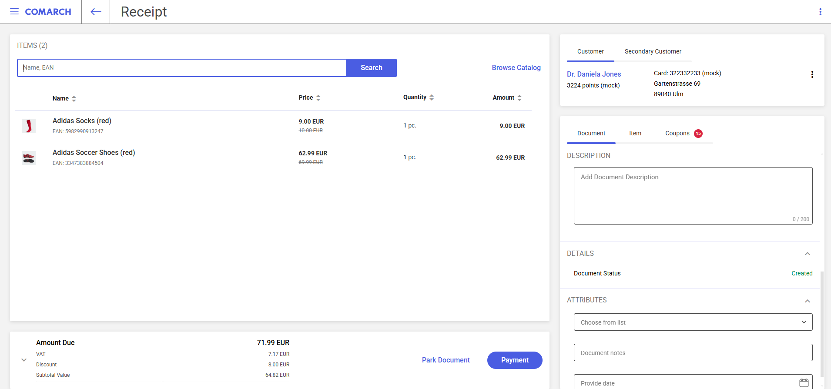Click the Document notes field
The height and width of the screenshot is (389, 831).
tap(693, 352)
